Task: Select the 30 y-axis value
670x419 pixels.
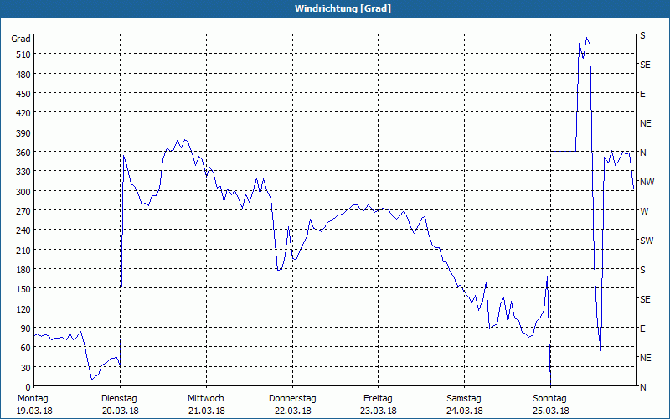Action: coord(26,368)
